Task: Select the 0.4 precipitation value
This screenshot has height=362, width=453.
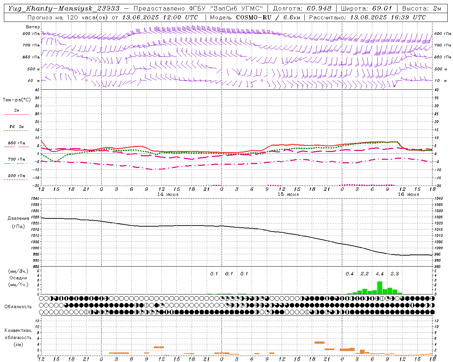Action: pos(350,274)
